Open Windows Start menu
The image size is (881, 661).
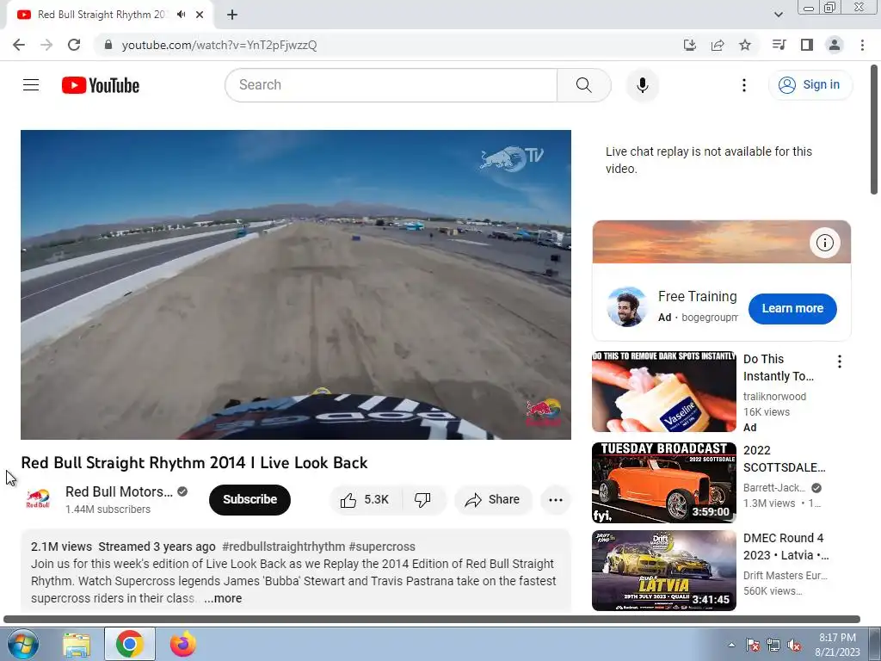click(x=22, y=644)
